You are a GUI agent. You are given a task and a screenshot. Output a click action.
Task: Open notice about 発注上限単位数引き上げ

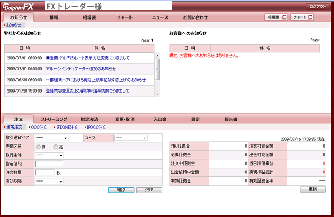(96, 80)
